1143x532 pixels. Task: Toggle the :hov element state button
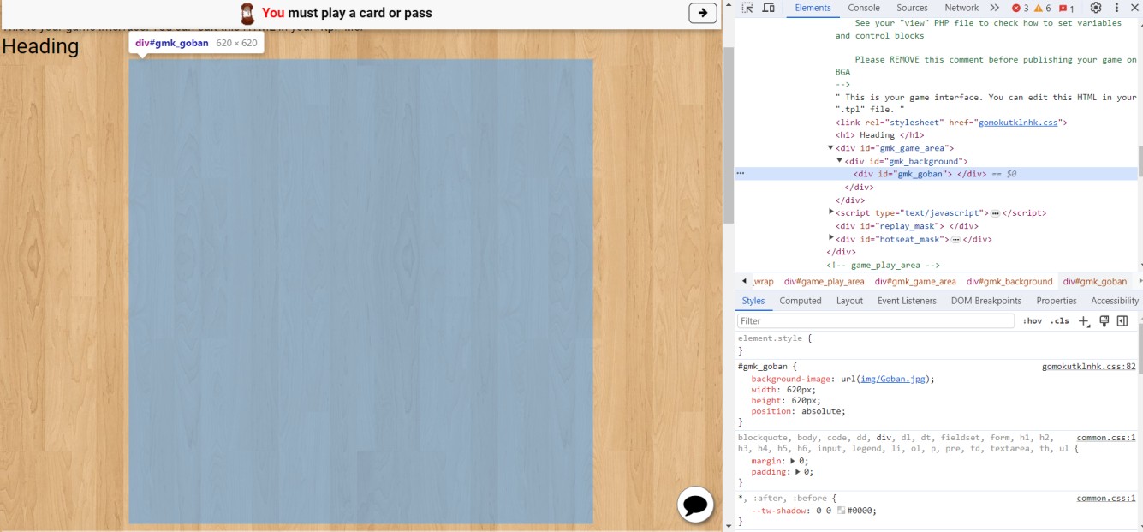(x=1033, y=321)
